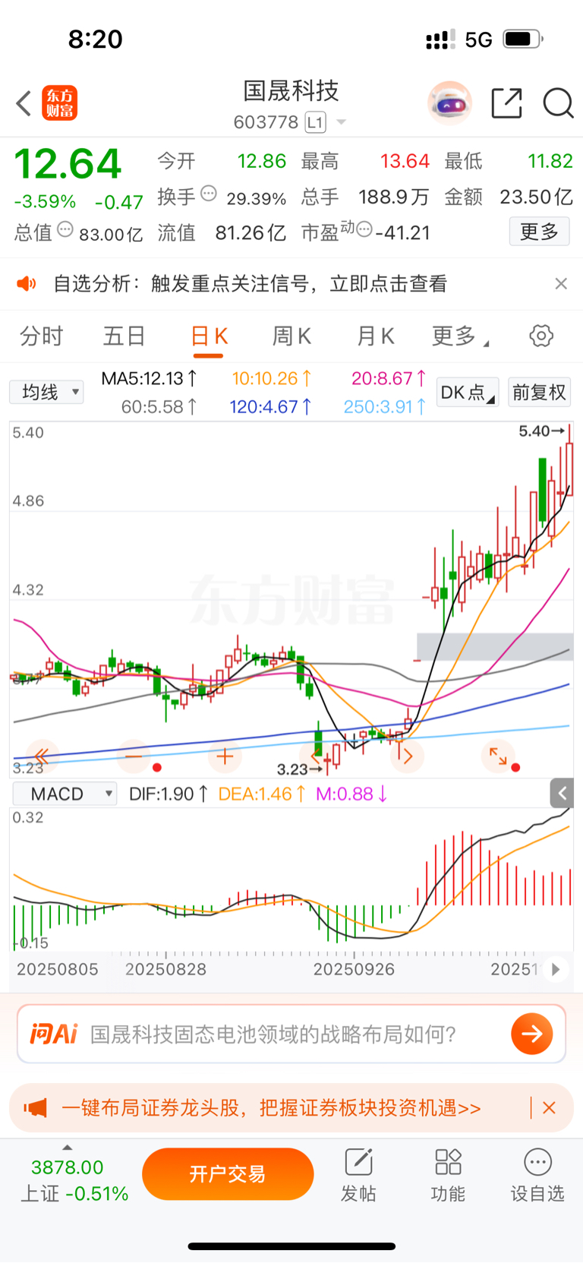Tap the 最高 13.64 value
The width and height of the screenshot is (583, 1263).
(405, 161)
